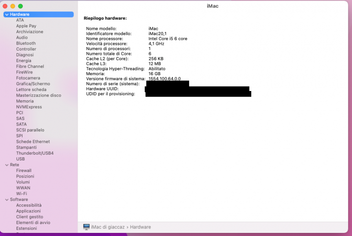Click 'UDID per il provisioning:' label
Viewport: 352px width, 236px height.
[x=110, y=94]
